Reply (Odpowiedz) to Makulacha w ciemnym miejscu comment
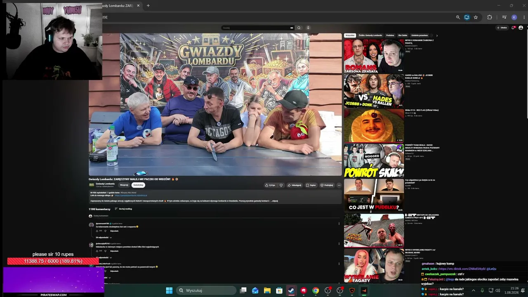 click(114, 251)
